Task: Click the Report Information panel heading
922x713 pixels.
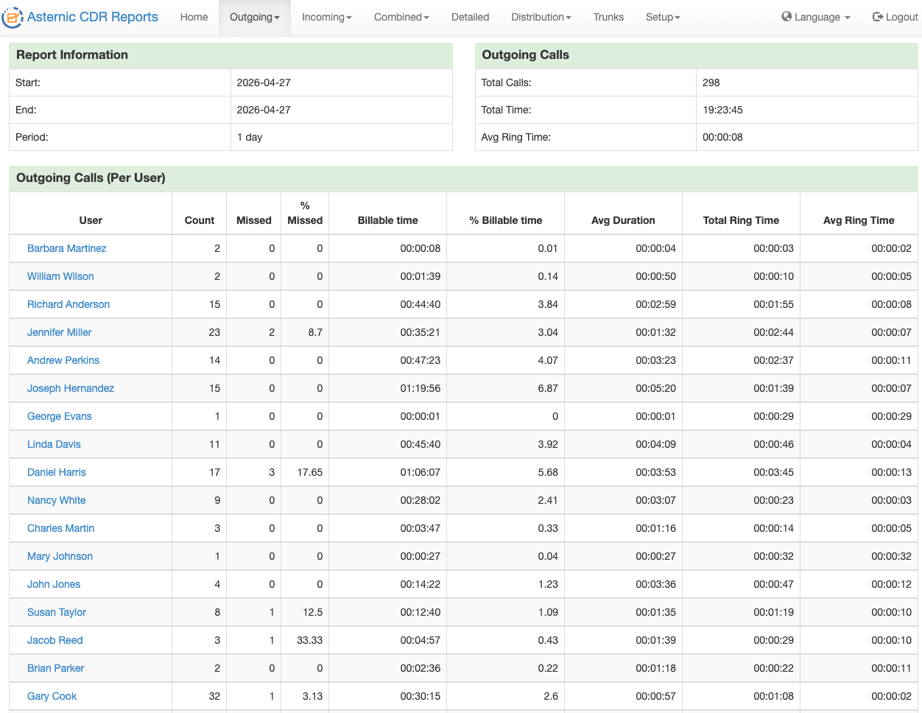Action: pyautogui.click(x=72, y=55)
